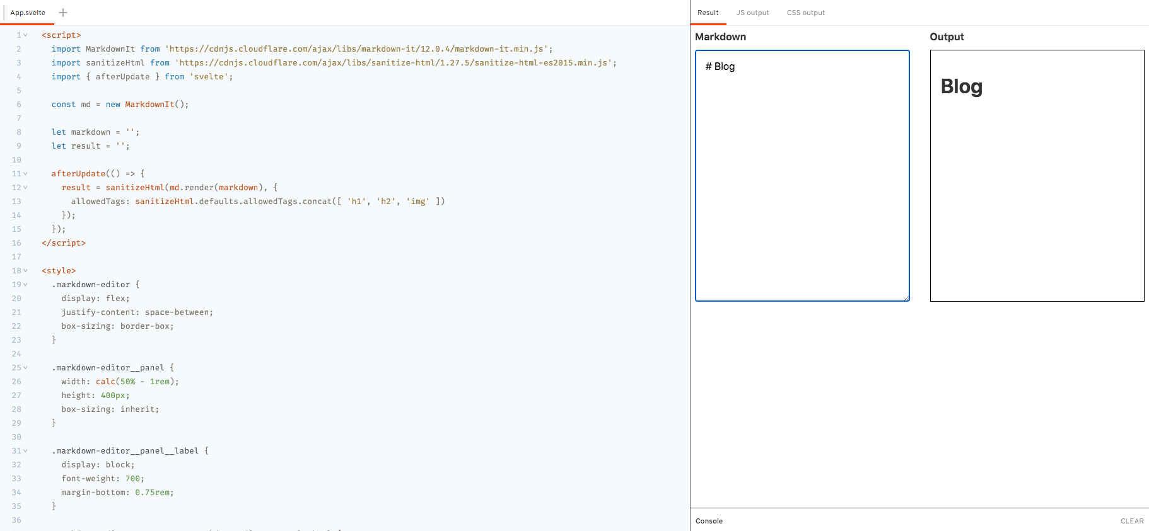Collapse the script block at line 1
1149x531 pixels.
pos(26,35)
